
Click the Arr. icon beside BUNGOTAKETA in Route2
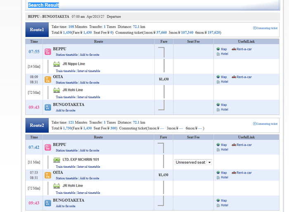click(x=48, y=203)
